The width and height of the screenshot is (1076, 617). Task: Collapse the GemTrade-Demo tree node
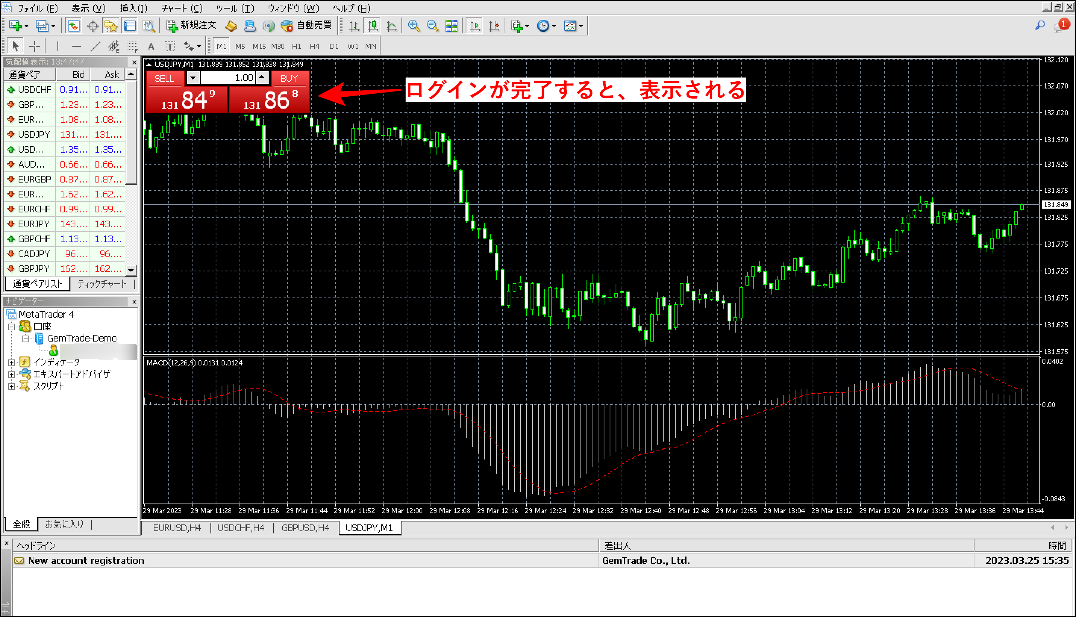(26, 339)
